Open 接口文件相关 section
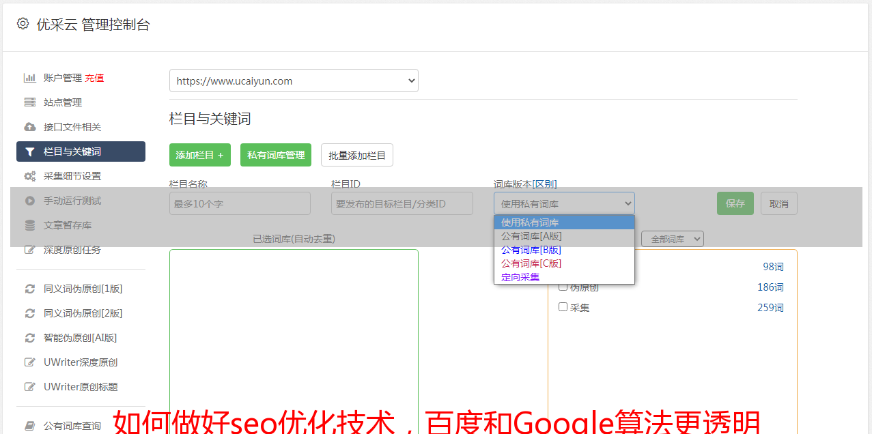The height and width of the screenshot is (434, 872). click(72, 127)
